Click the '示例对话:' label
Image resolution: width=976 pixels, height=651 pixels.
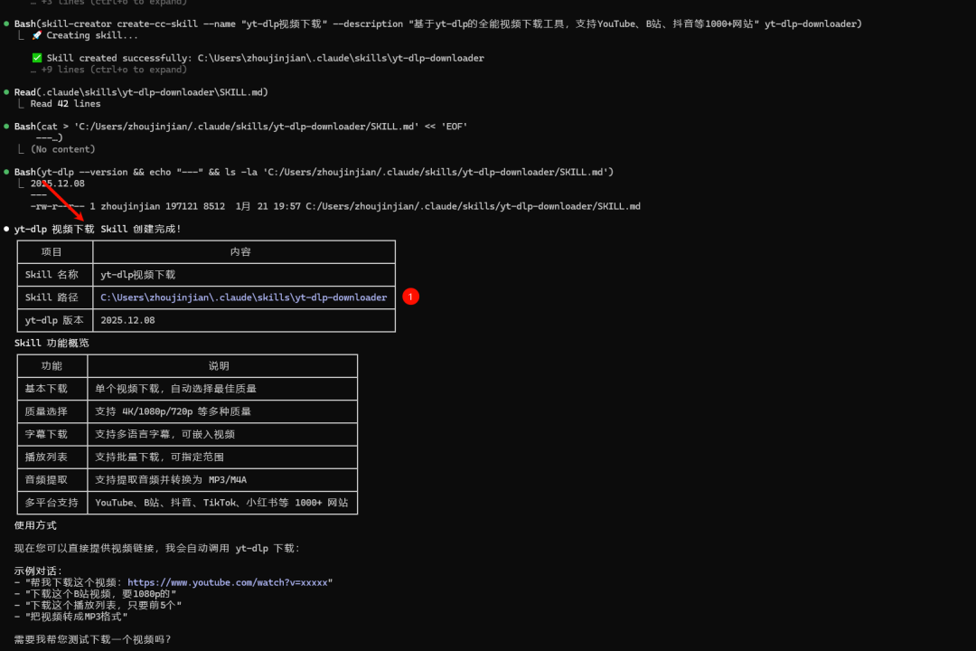pyautogui.click(x=39, y=571)
